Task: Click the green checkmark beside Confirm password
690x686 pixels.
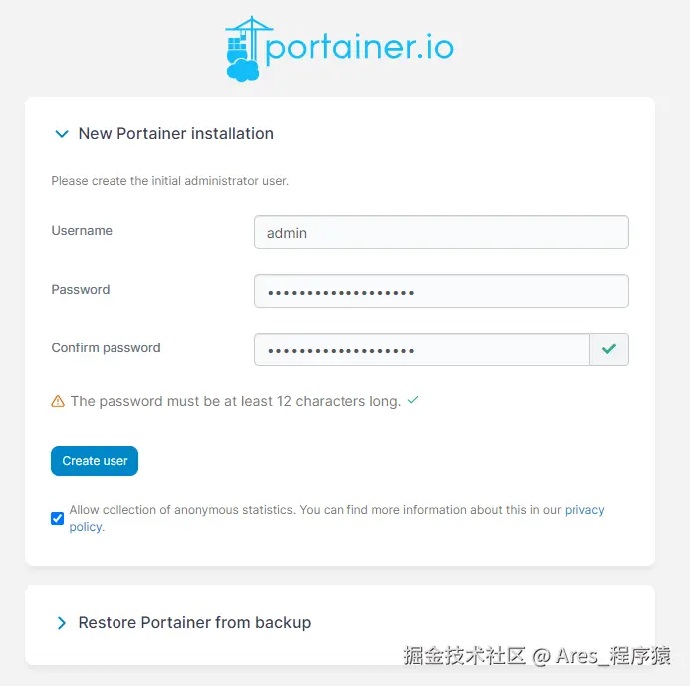Action: click(609, 349)
